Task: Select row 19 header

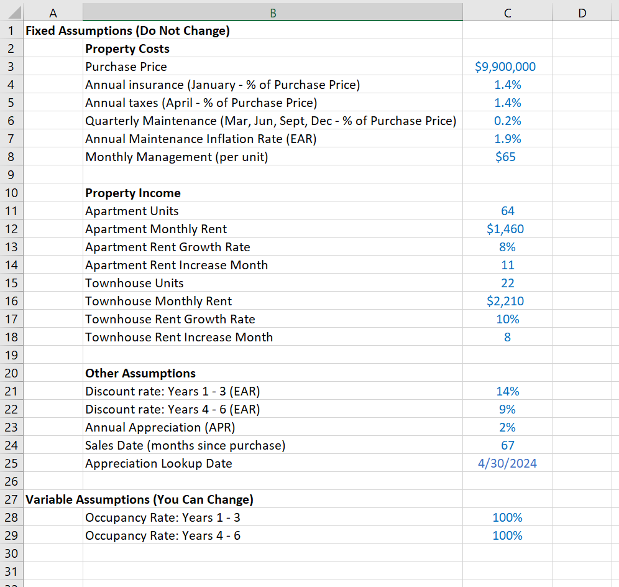Action: point(11,354)
